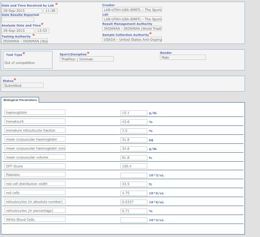Click the red cells parameter name field

coord(35,193)
